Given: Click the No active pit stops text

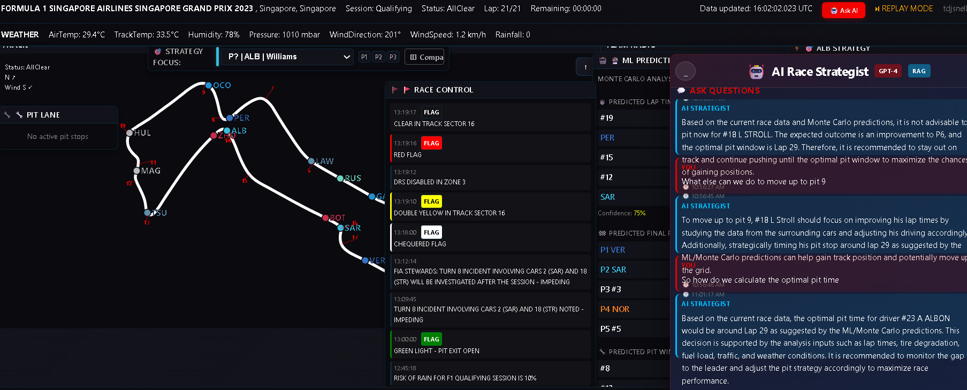Looking at the screenshot, I should click(x=58, y=137).
